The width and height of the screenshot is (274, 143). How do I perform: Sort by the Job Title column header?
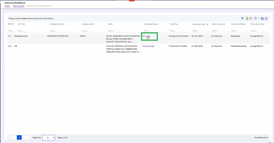click(x=21, y=24)
